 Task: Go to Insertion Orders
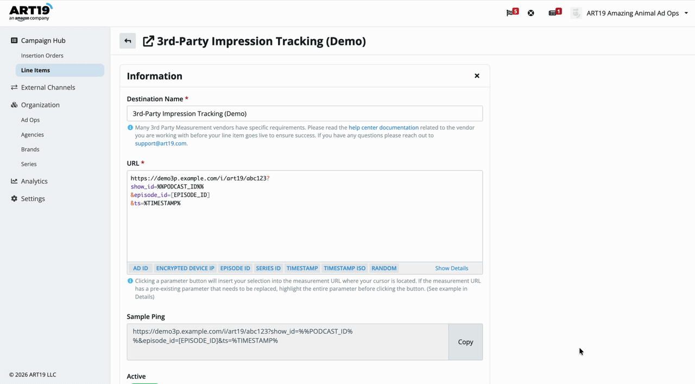click(42, 55)
